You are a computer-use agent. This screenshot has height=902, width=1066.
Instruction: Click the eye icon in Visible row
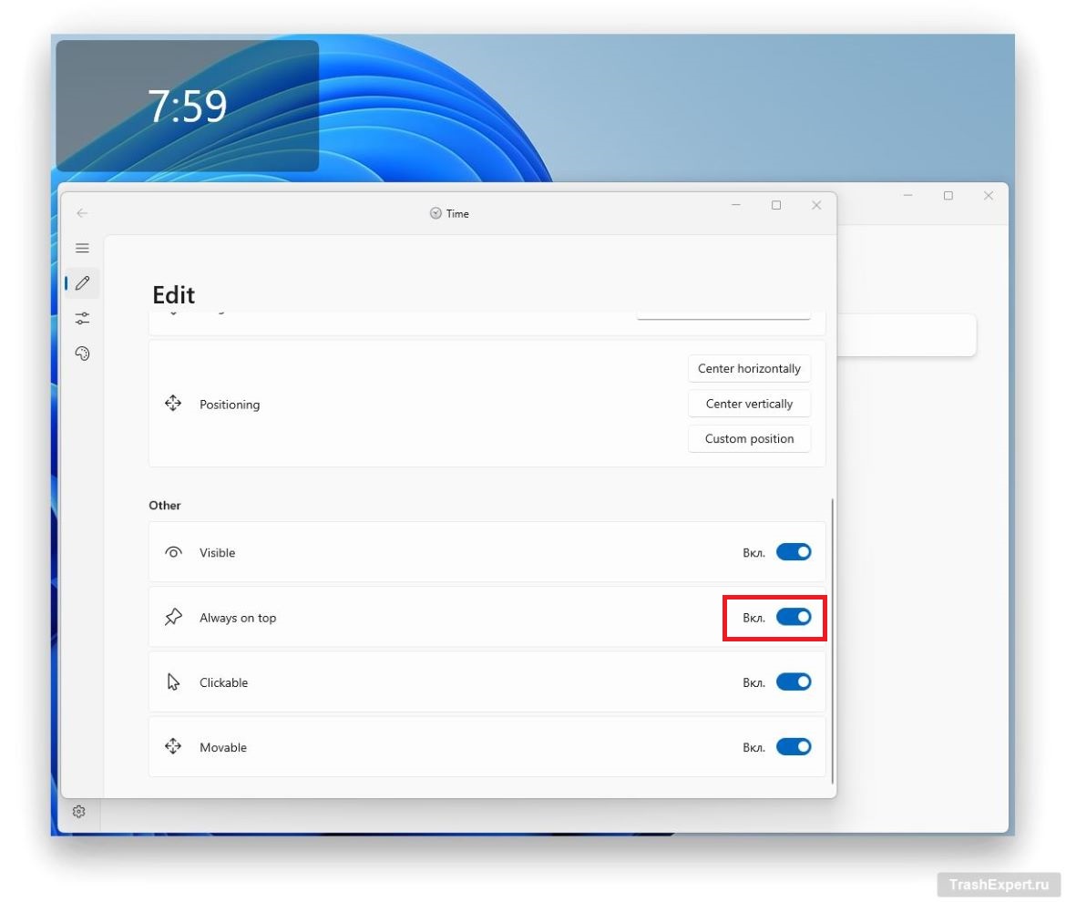pyautogui.click(x=173, y=552)
